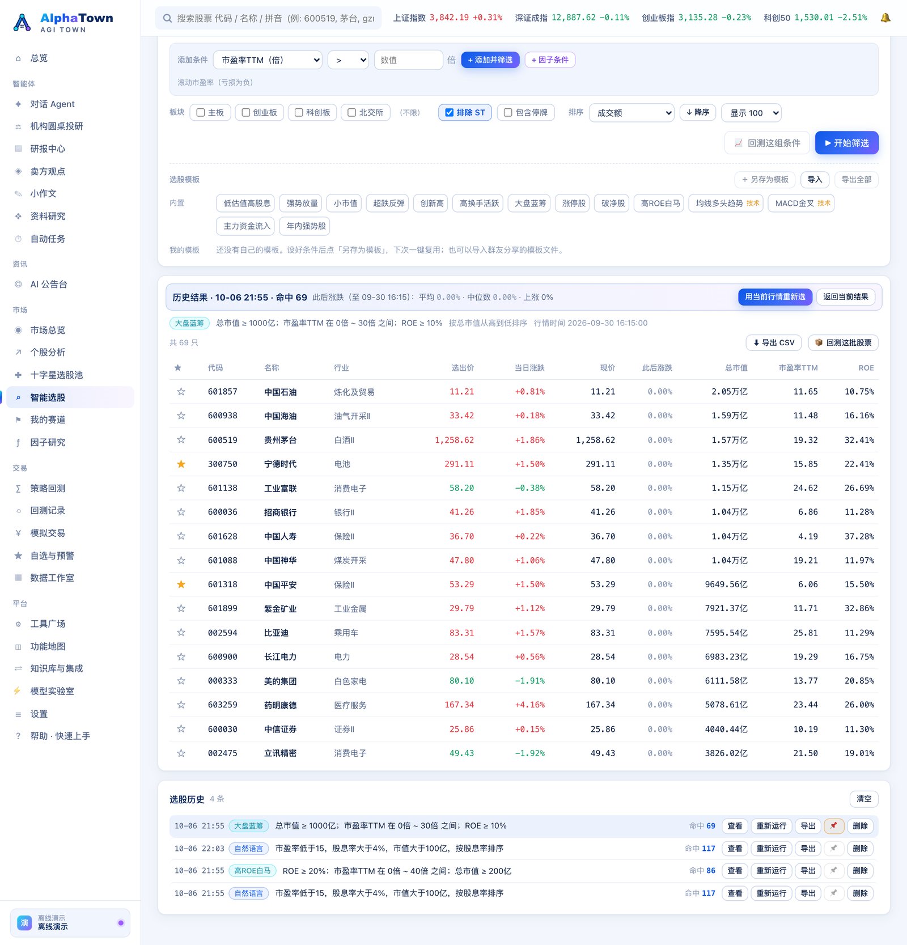
Task: Click the notification bell icon
Action: [885, 18]
